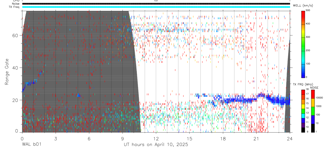Viewport: 326px width, 150px height.
Task: Click the 0 tick on the width colorbar
Action: 307,77
